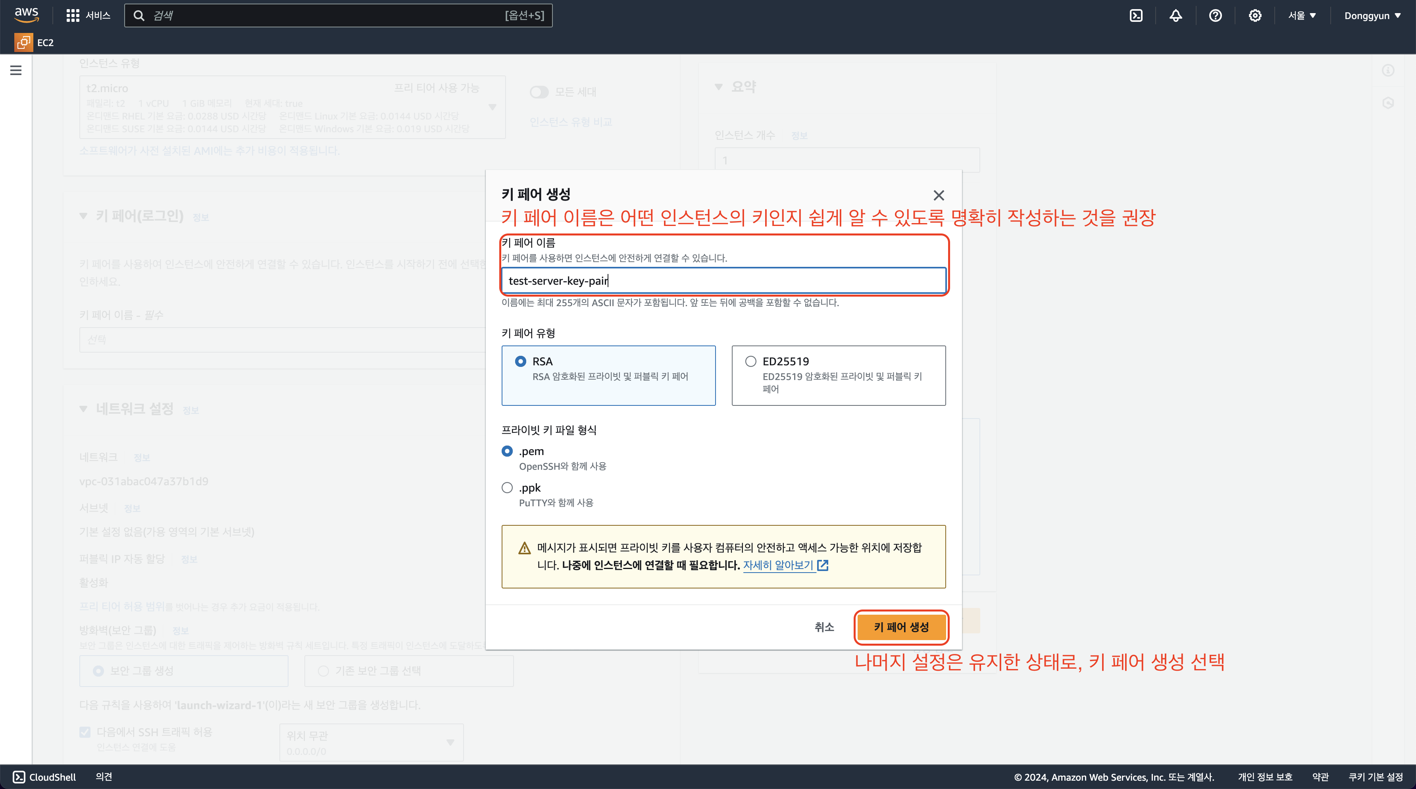1416x789 pixels.
Task: Open the settings gear icon
Action: [x=1254, y=15]
